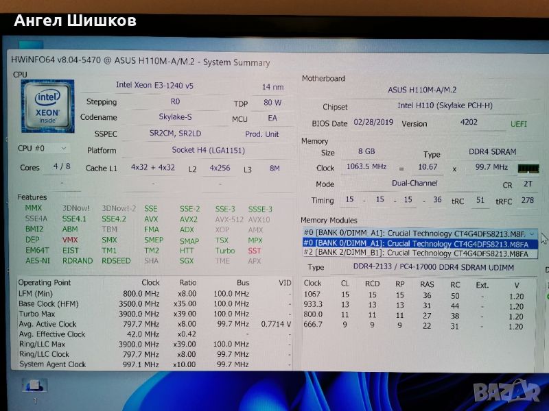This screenshot has width=549, height=411.
Task: Click the Avg. Active Clock voltage 0.7714 V
Action: pos(276,324)
